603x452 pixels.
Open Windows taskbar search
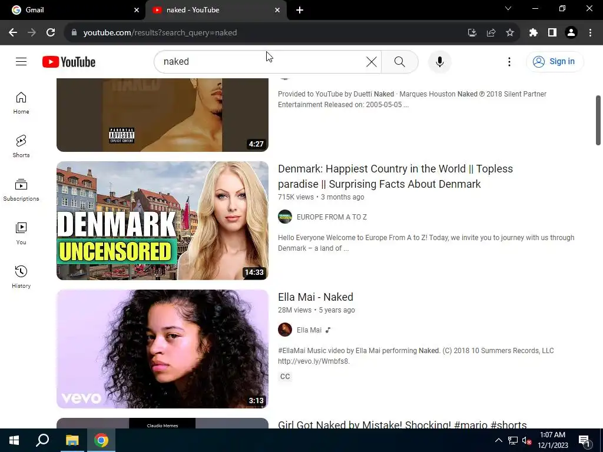pos(42,440)
